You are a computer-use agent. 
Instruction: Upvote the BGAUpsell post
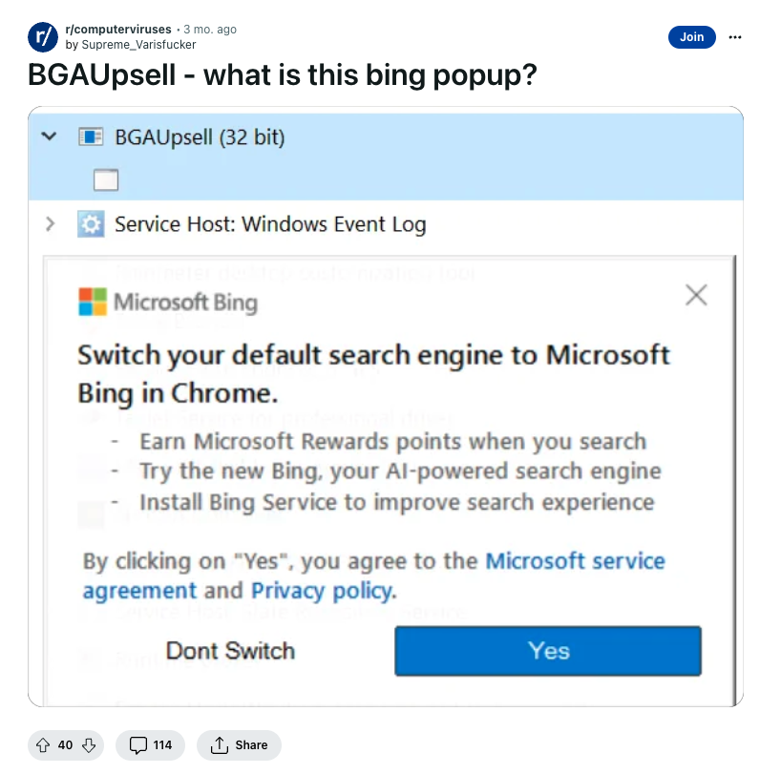pyautogui.click(x=43, y=744)
